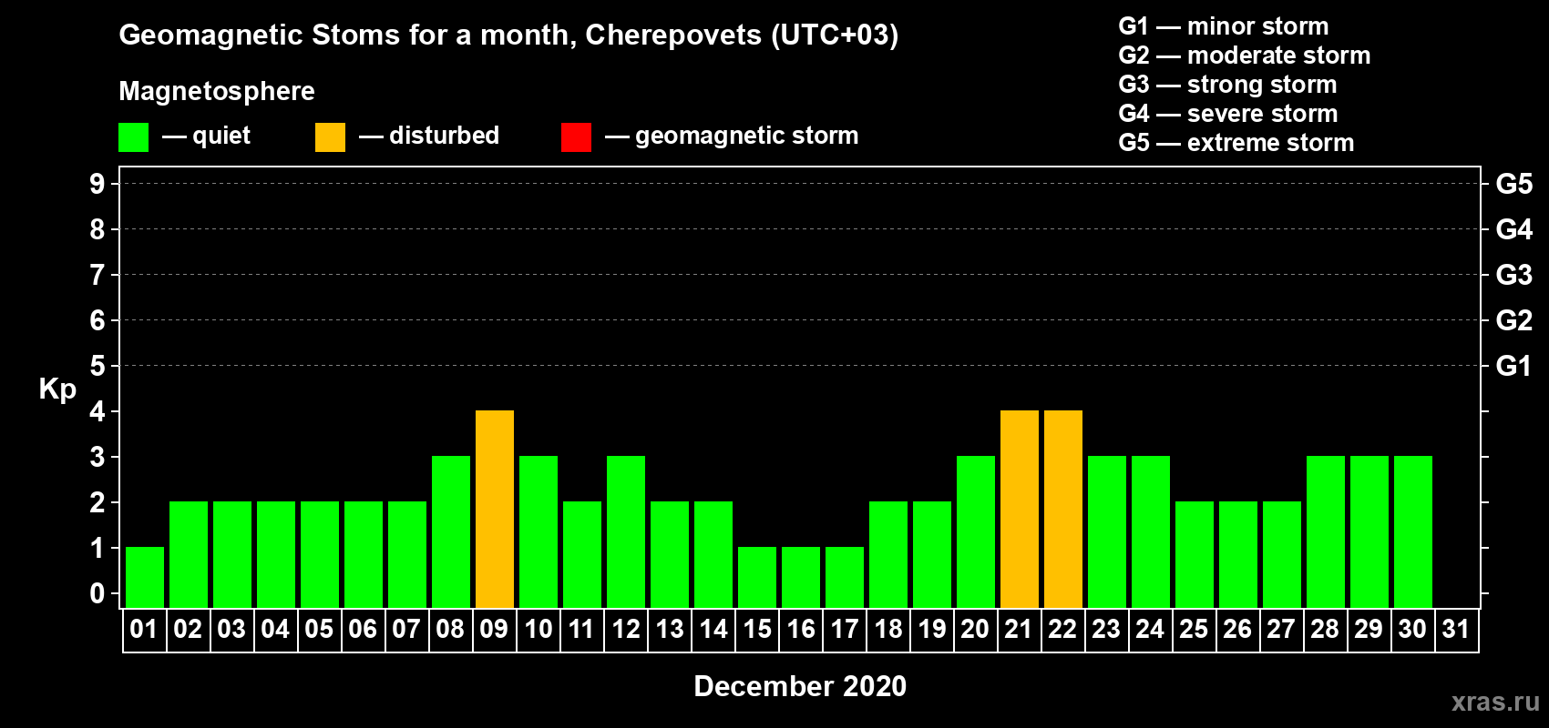
Task: Click the date label 01
Action: [144, 630]
